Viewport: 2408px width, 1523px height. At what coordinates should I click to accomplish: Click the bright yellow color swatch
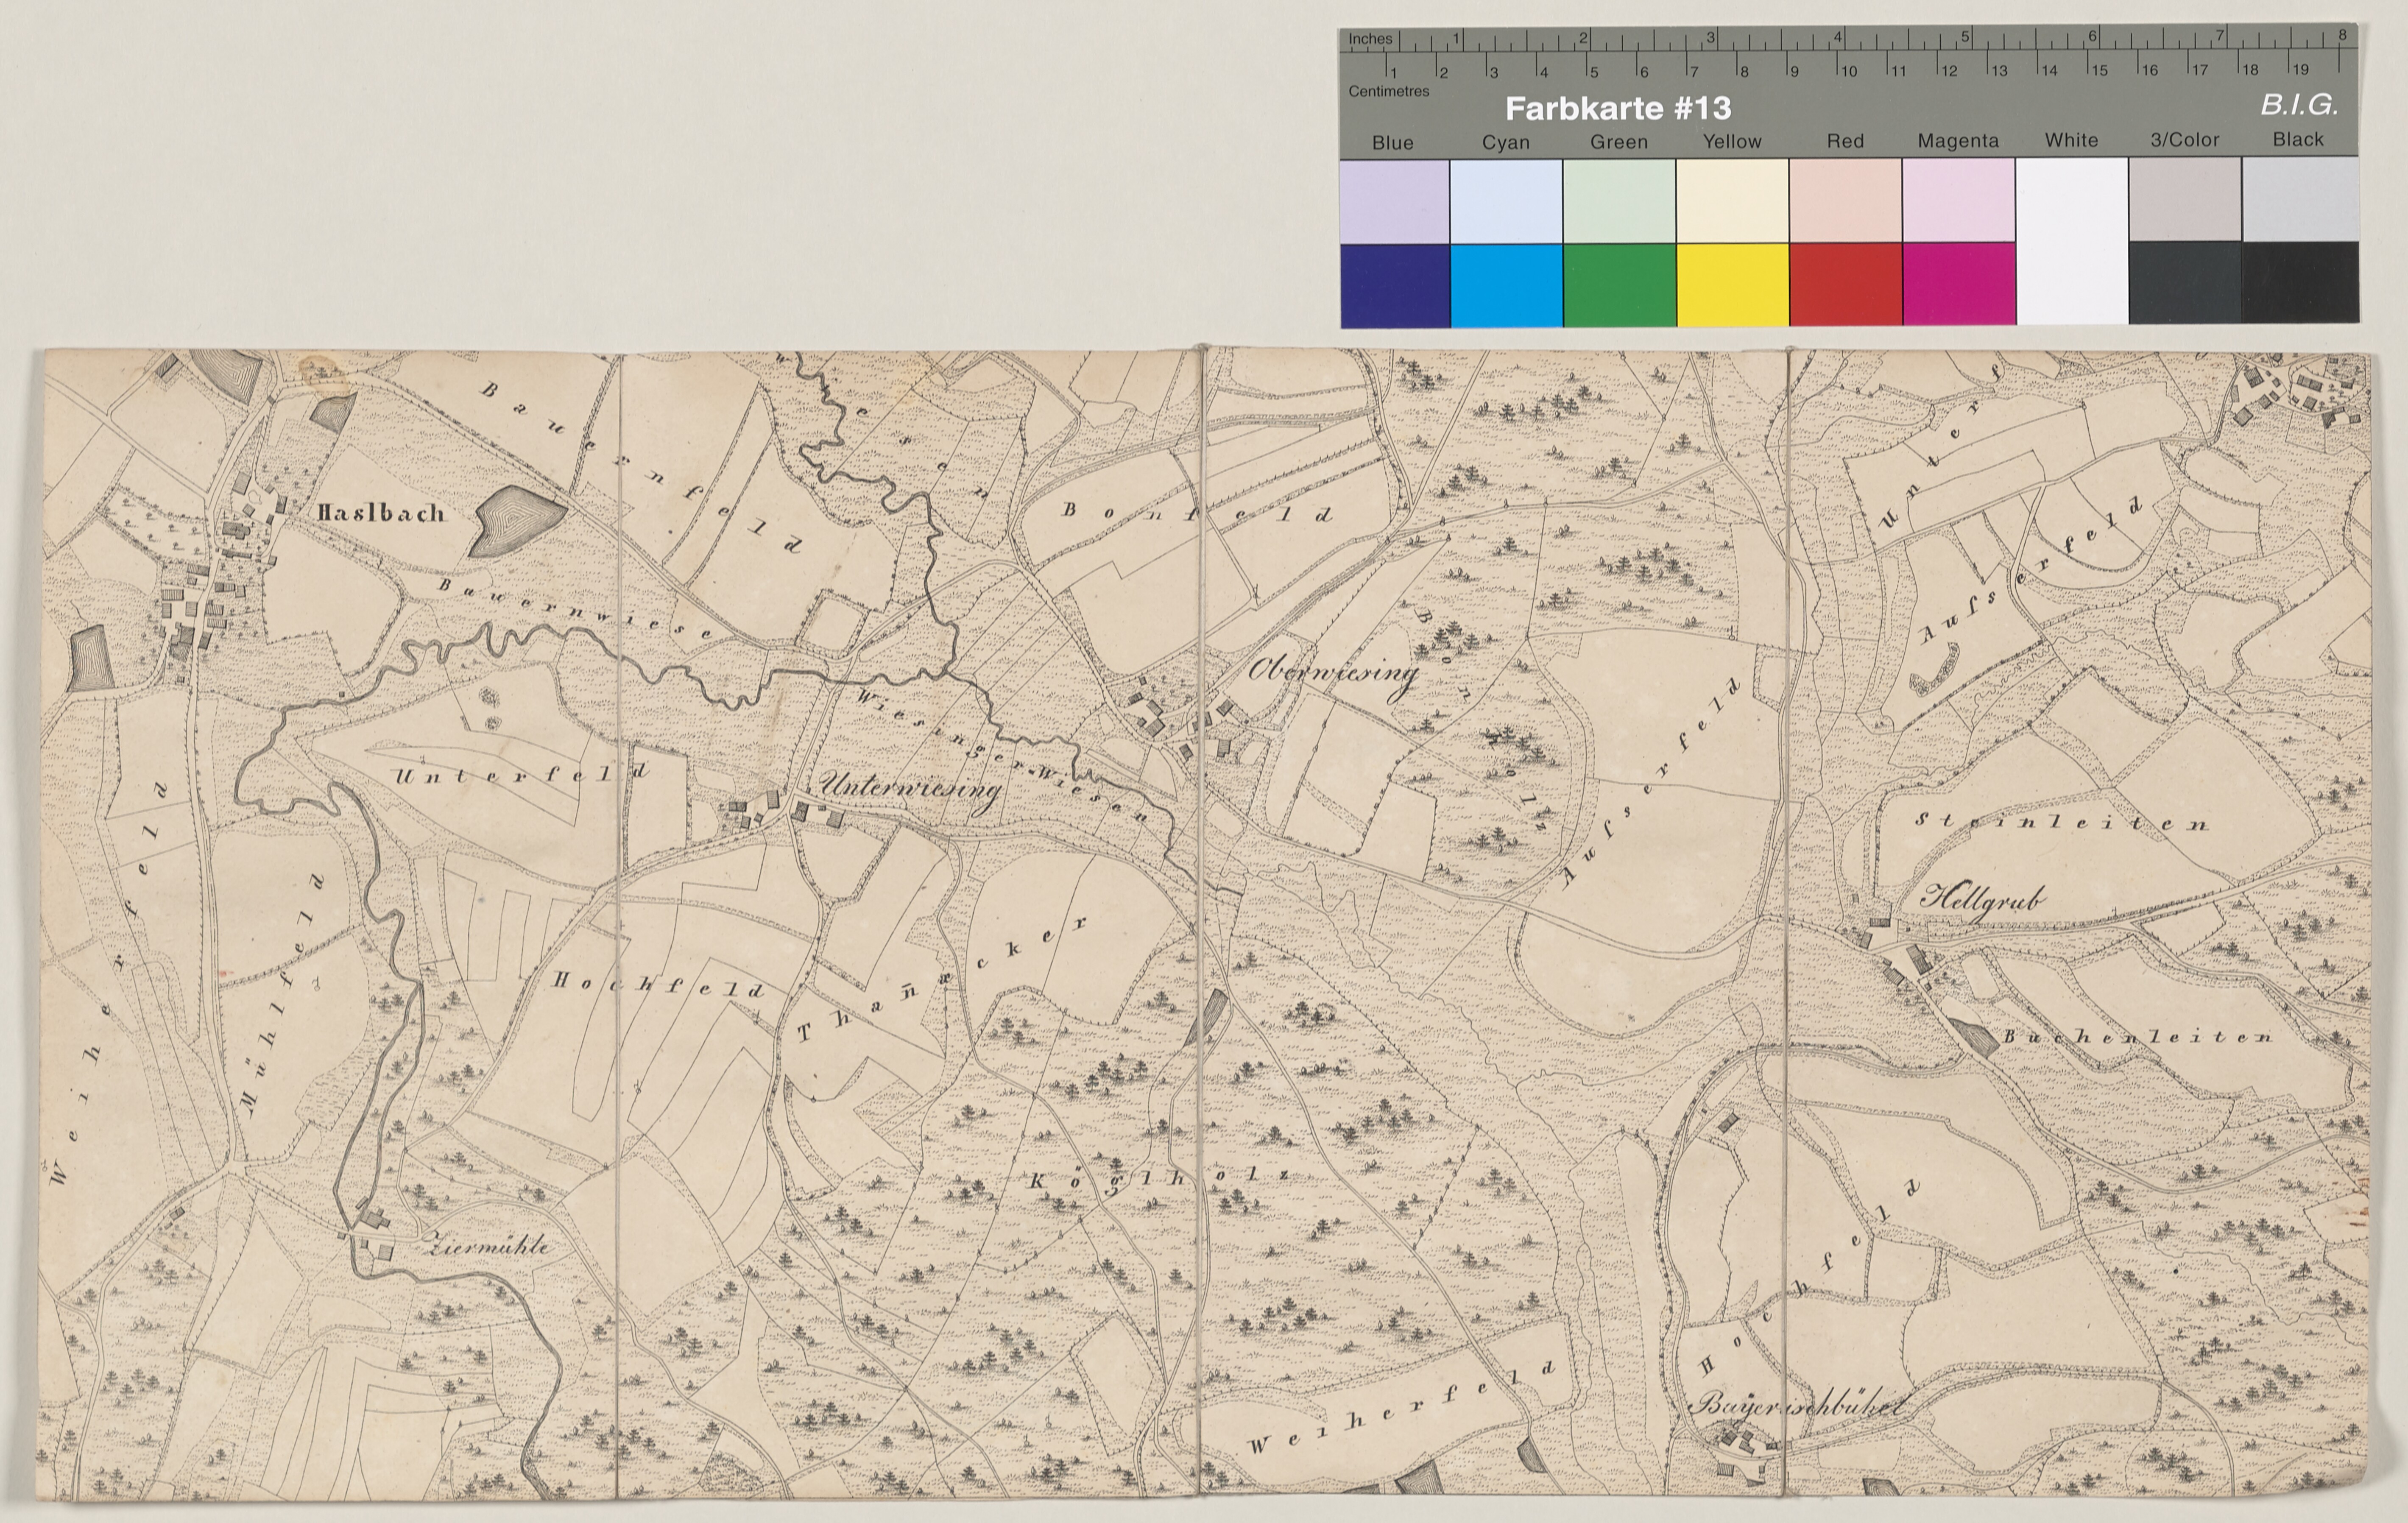pos(1733,285)
